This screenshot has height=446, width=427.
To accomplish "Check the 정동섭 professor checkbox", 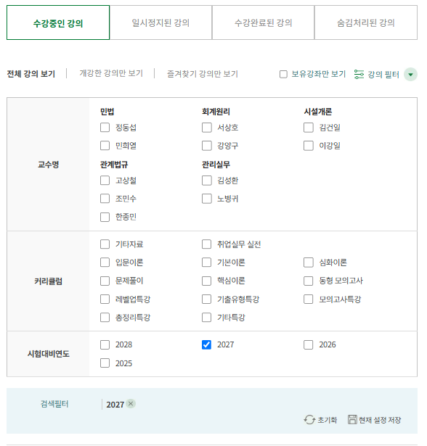I will pos(105,128).
